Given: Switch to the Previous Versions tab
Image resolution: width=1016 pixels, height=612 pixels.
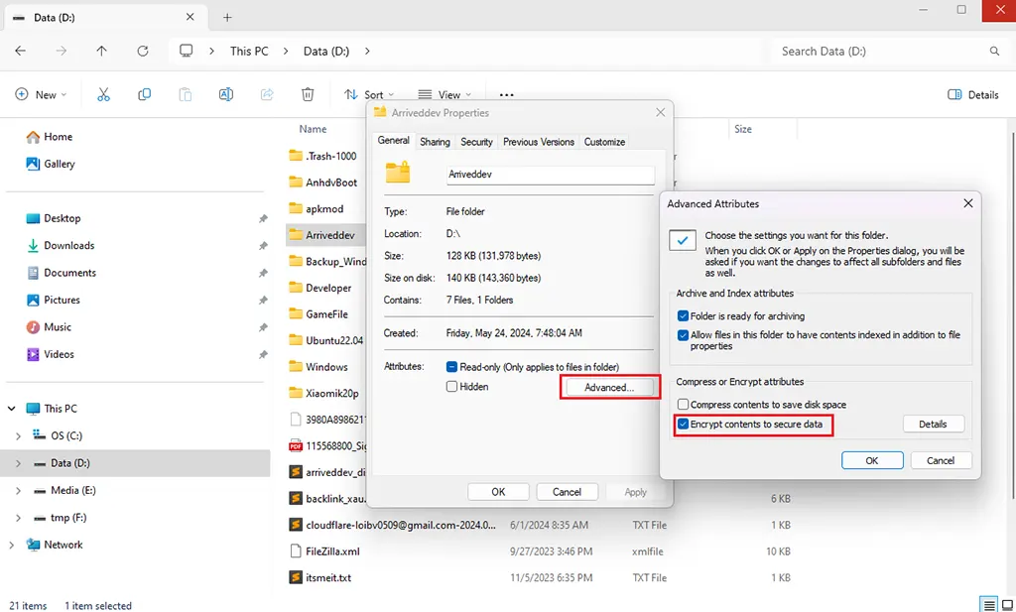Looking at the screenshot, I should [x=538, y=142].
